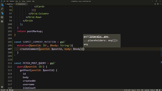
Task: Click the 'createdAt' field on line 116
Action: pyautogui.click(x=29, y=81)
